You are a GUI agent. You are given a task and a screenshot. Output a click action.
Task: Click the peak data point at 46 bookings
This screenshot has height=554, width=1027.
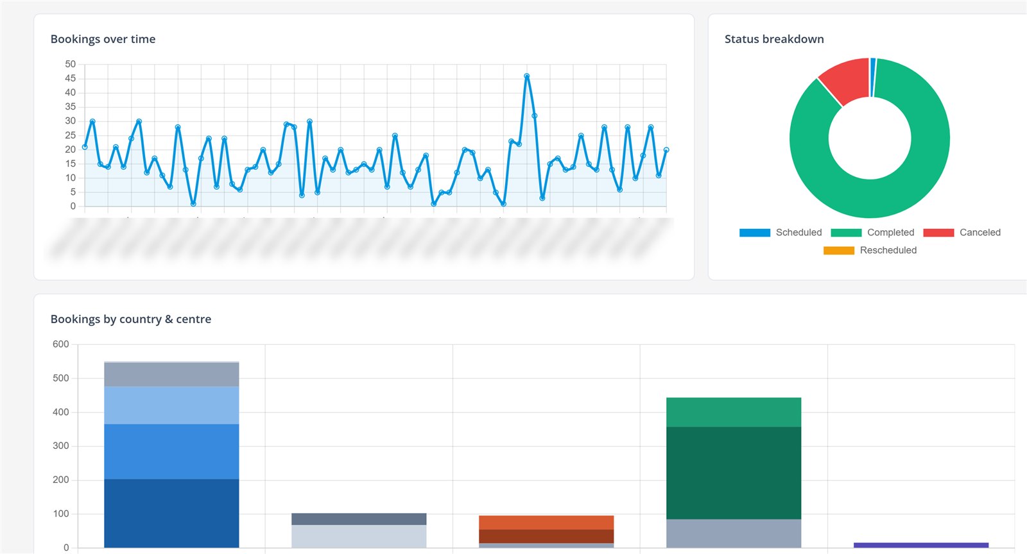coord(527,76)
